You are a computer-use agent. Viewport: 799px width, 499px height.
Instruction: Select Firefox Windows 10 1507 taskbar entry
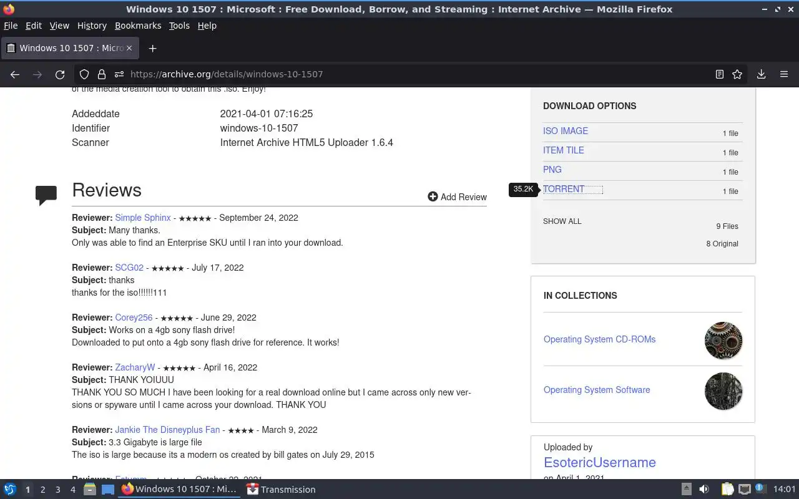click(179, 490)
